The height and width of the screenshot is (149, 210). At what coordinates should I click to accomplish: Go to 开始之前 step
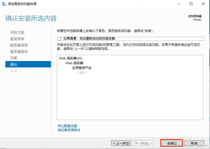coord(17,33)
